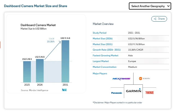Open the Select Another Geography dropdown
Screen dimensions: 178x112
150,6
